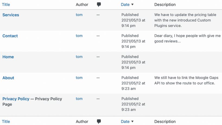Image resolution: width=222 pixels, height=125 pixels.
Task: Open the Services page
Action: [x=11, y=15]
